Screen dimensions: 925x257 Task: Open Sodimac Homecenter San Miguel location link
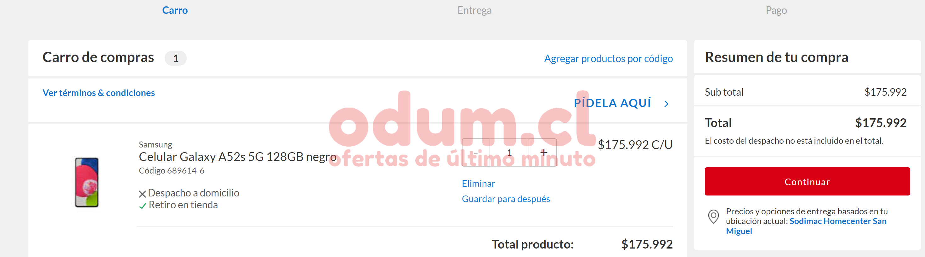point(806,226)
